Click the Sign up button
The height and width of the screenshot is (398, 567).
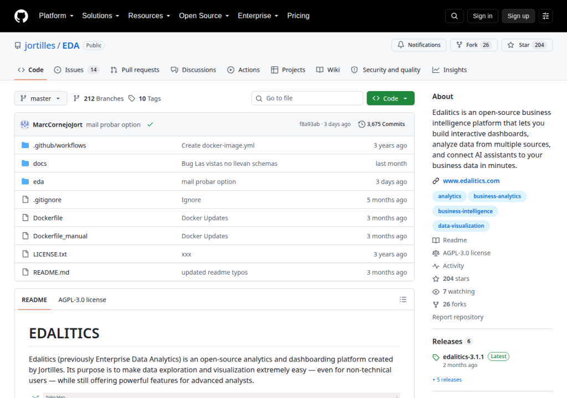coord(518,16)
